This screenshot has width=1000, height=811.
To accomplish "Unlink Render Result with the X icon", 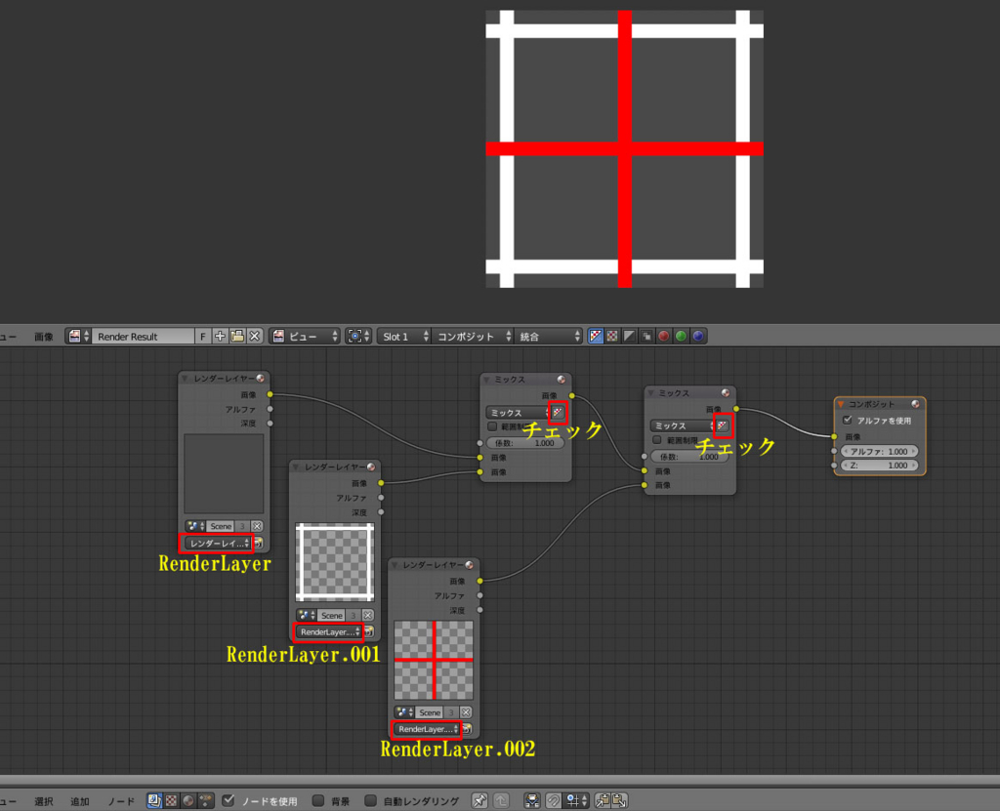I will click(255, 336).
